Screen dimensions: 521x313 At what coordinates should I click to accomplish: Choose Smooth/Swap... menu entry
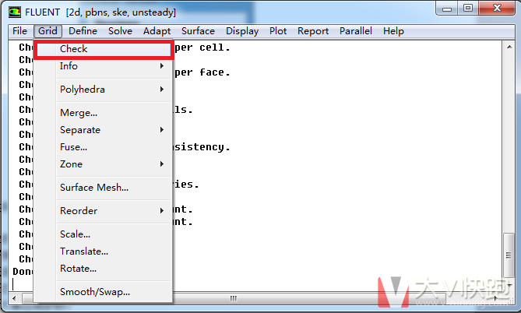click(95, 292)
